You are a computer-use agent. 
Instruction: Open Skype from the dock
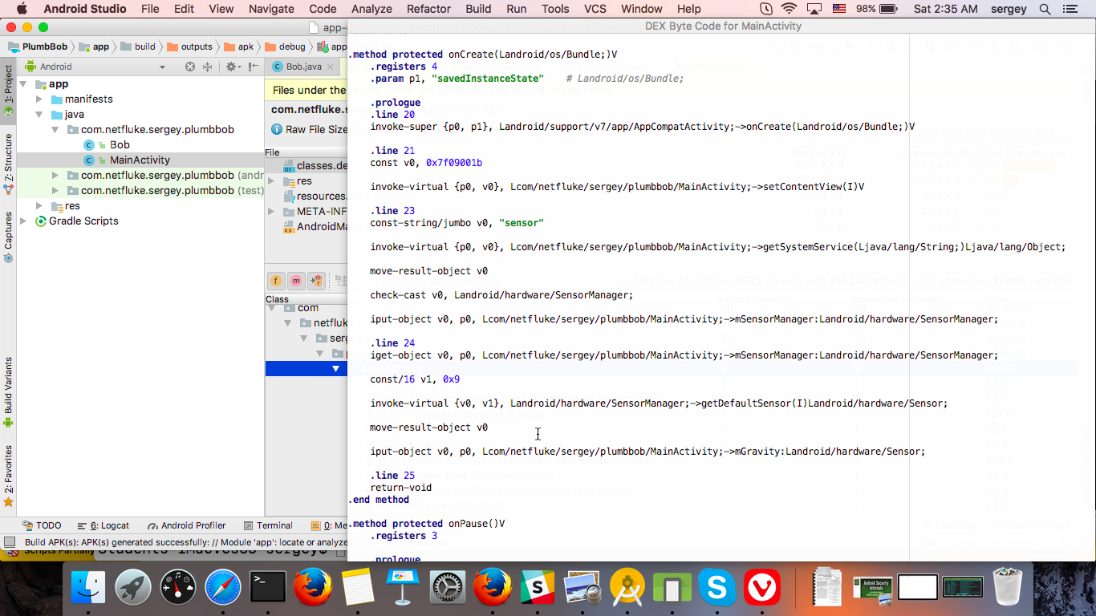pos(717,588)
